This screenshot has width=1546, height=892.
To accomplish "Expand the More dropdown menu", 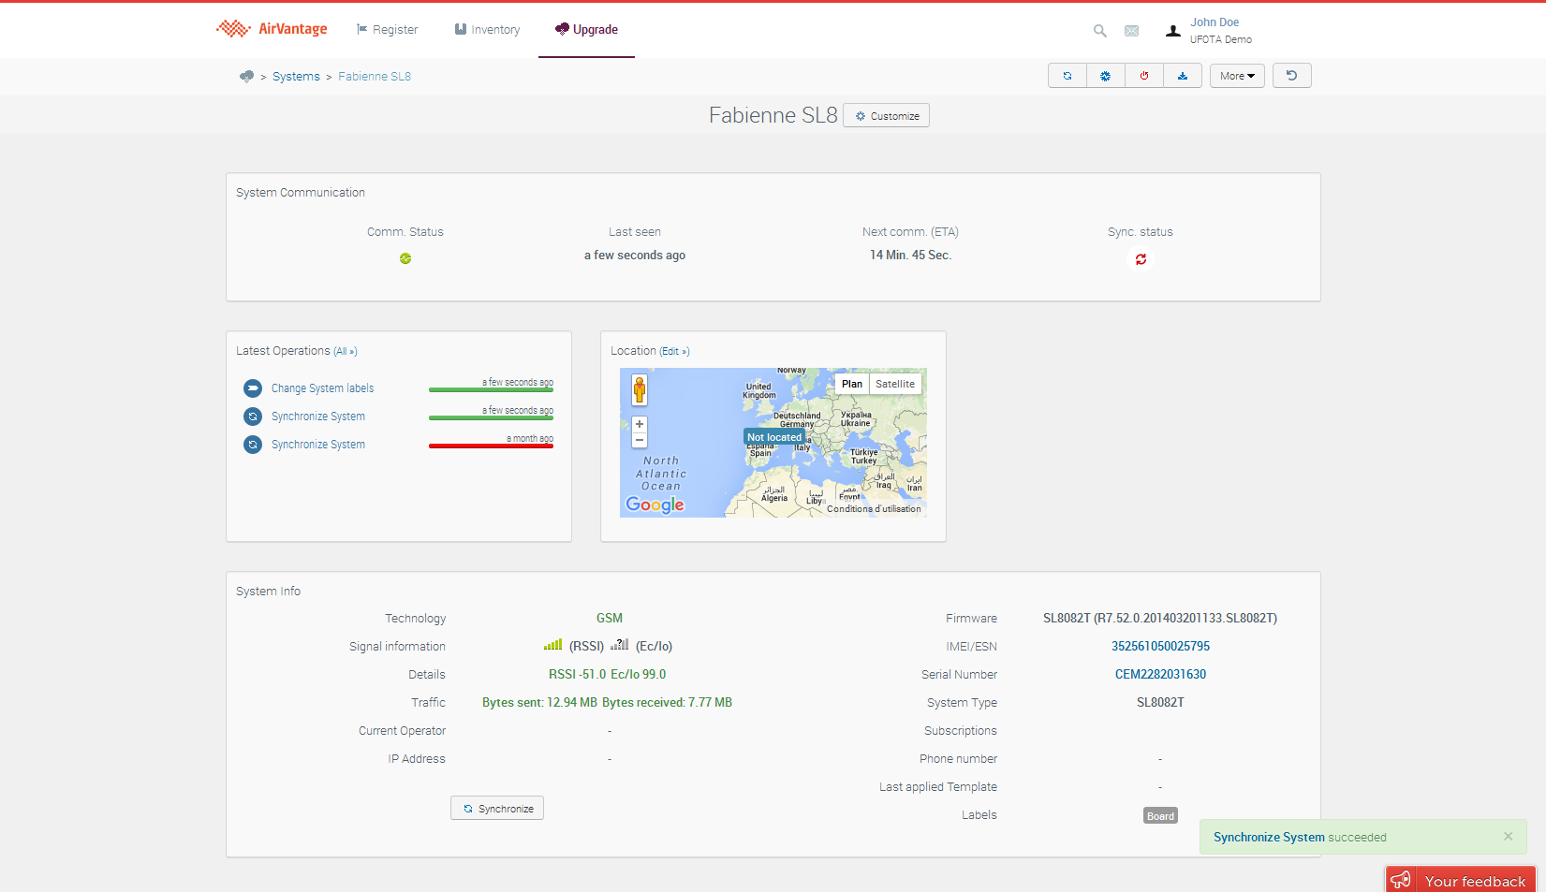I will tap(1236, 76).
